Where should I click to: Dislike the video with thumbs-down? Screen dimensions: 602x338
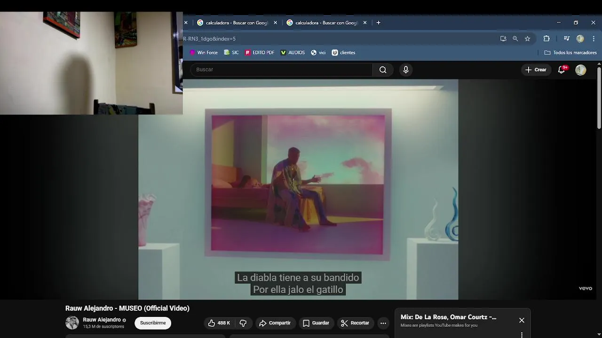pos(243,323)
